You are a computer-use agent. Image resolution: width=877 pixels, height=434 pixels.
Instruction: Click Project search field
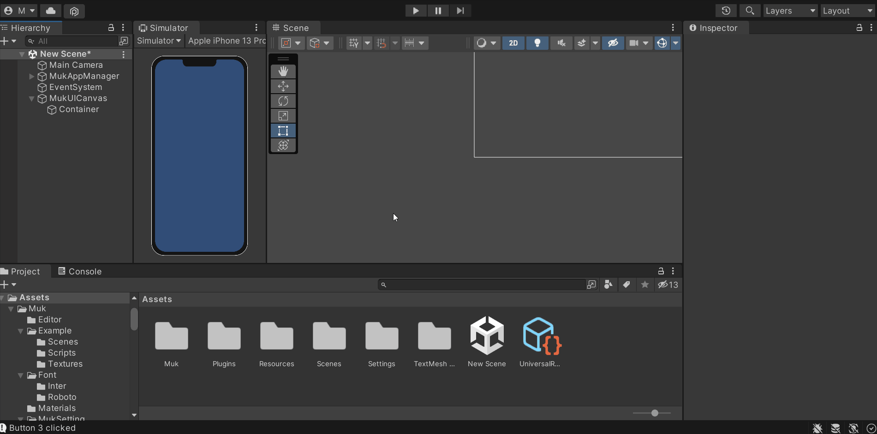(482, 285)
